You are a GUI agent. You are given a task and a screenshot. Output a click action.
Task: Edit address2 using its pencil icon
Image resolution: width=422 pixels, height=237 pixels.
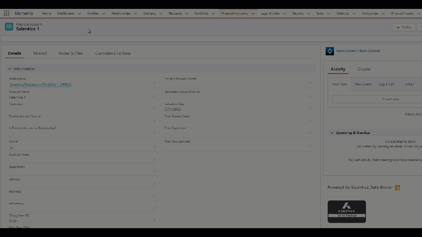[154, 196]
